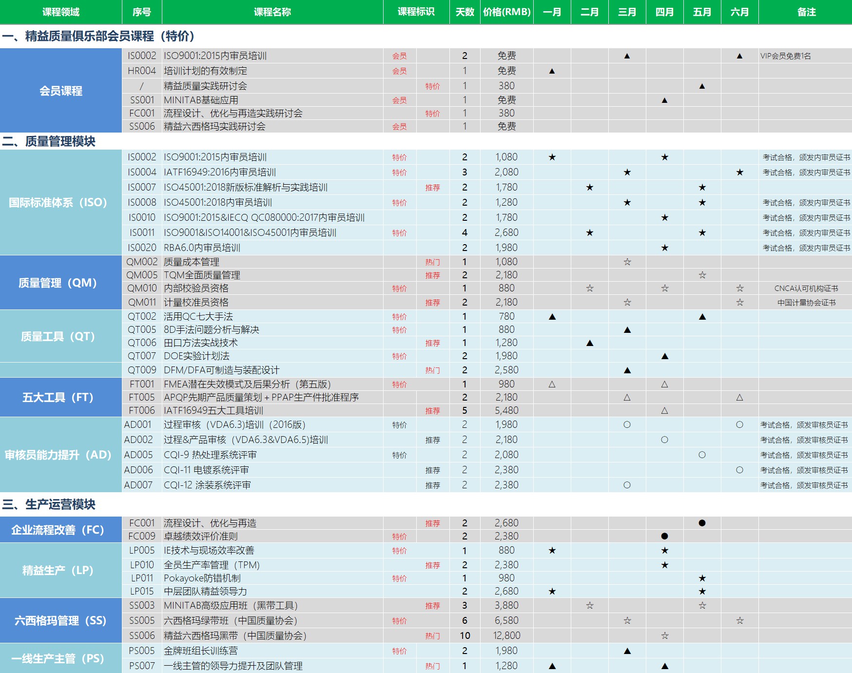Viewport: 852px width, 673px height.
Task: Click the 审核员能力提升（AD）category cell
Action: (60, 455)
